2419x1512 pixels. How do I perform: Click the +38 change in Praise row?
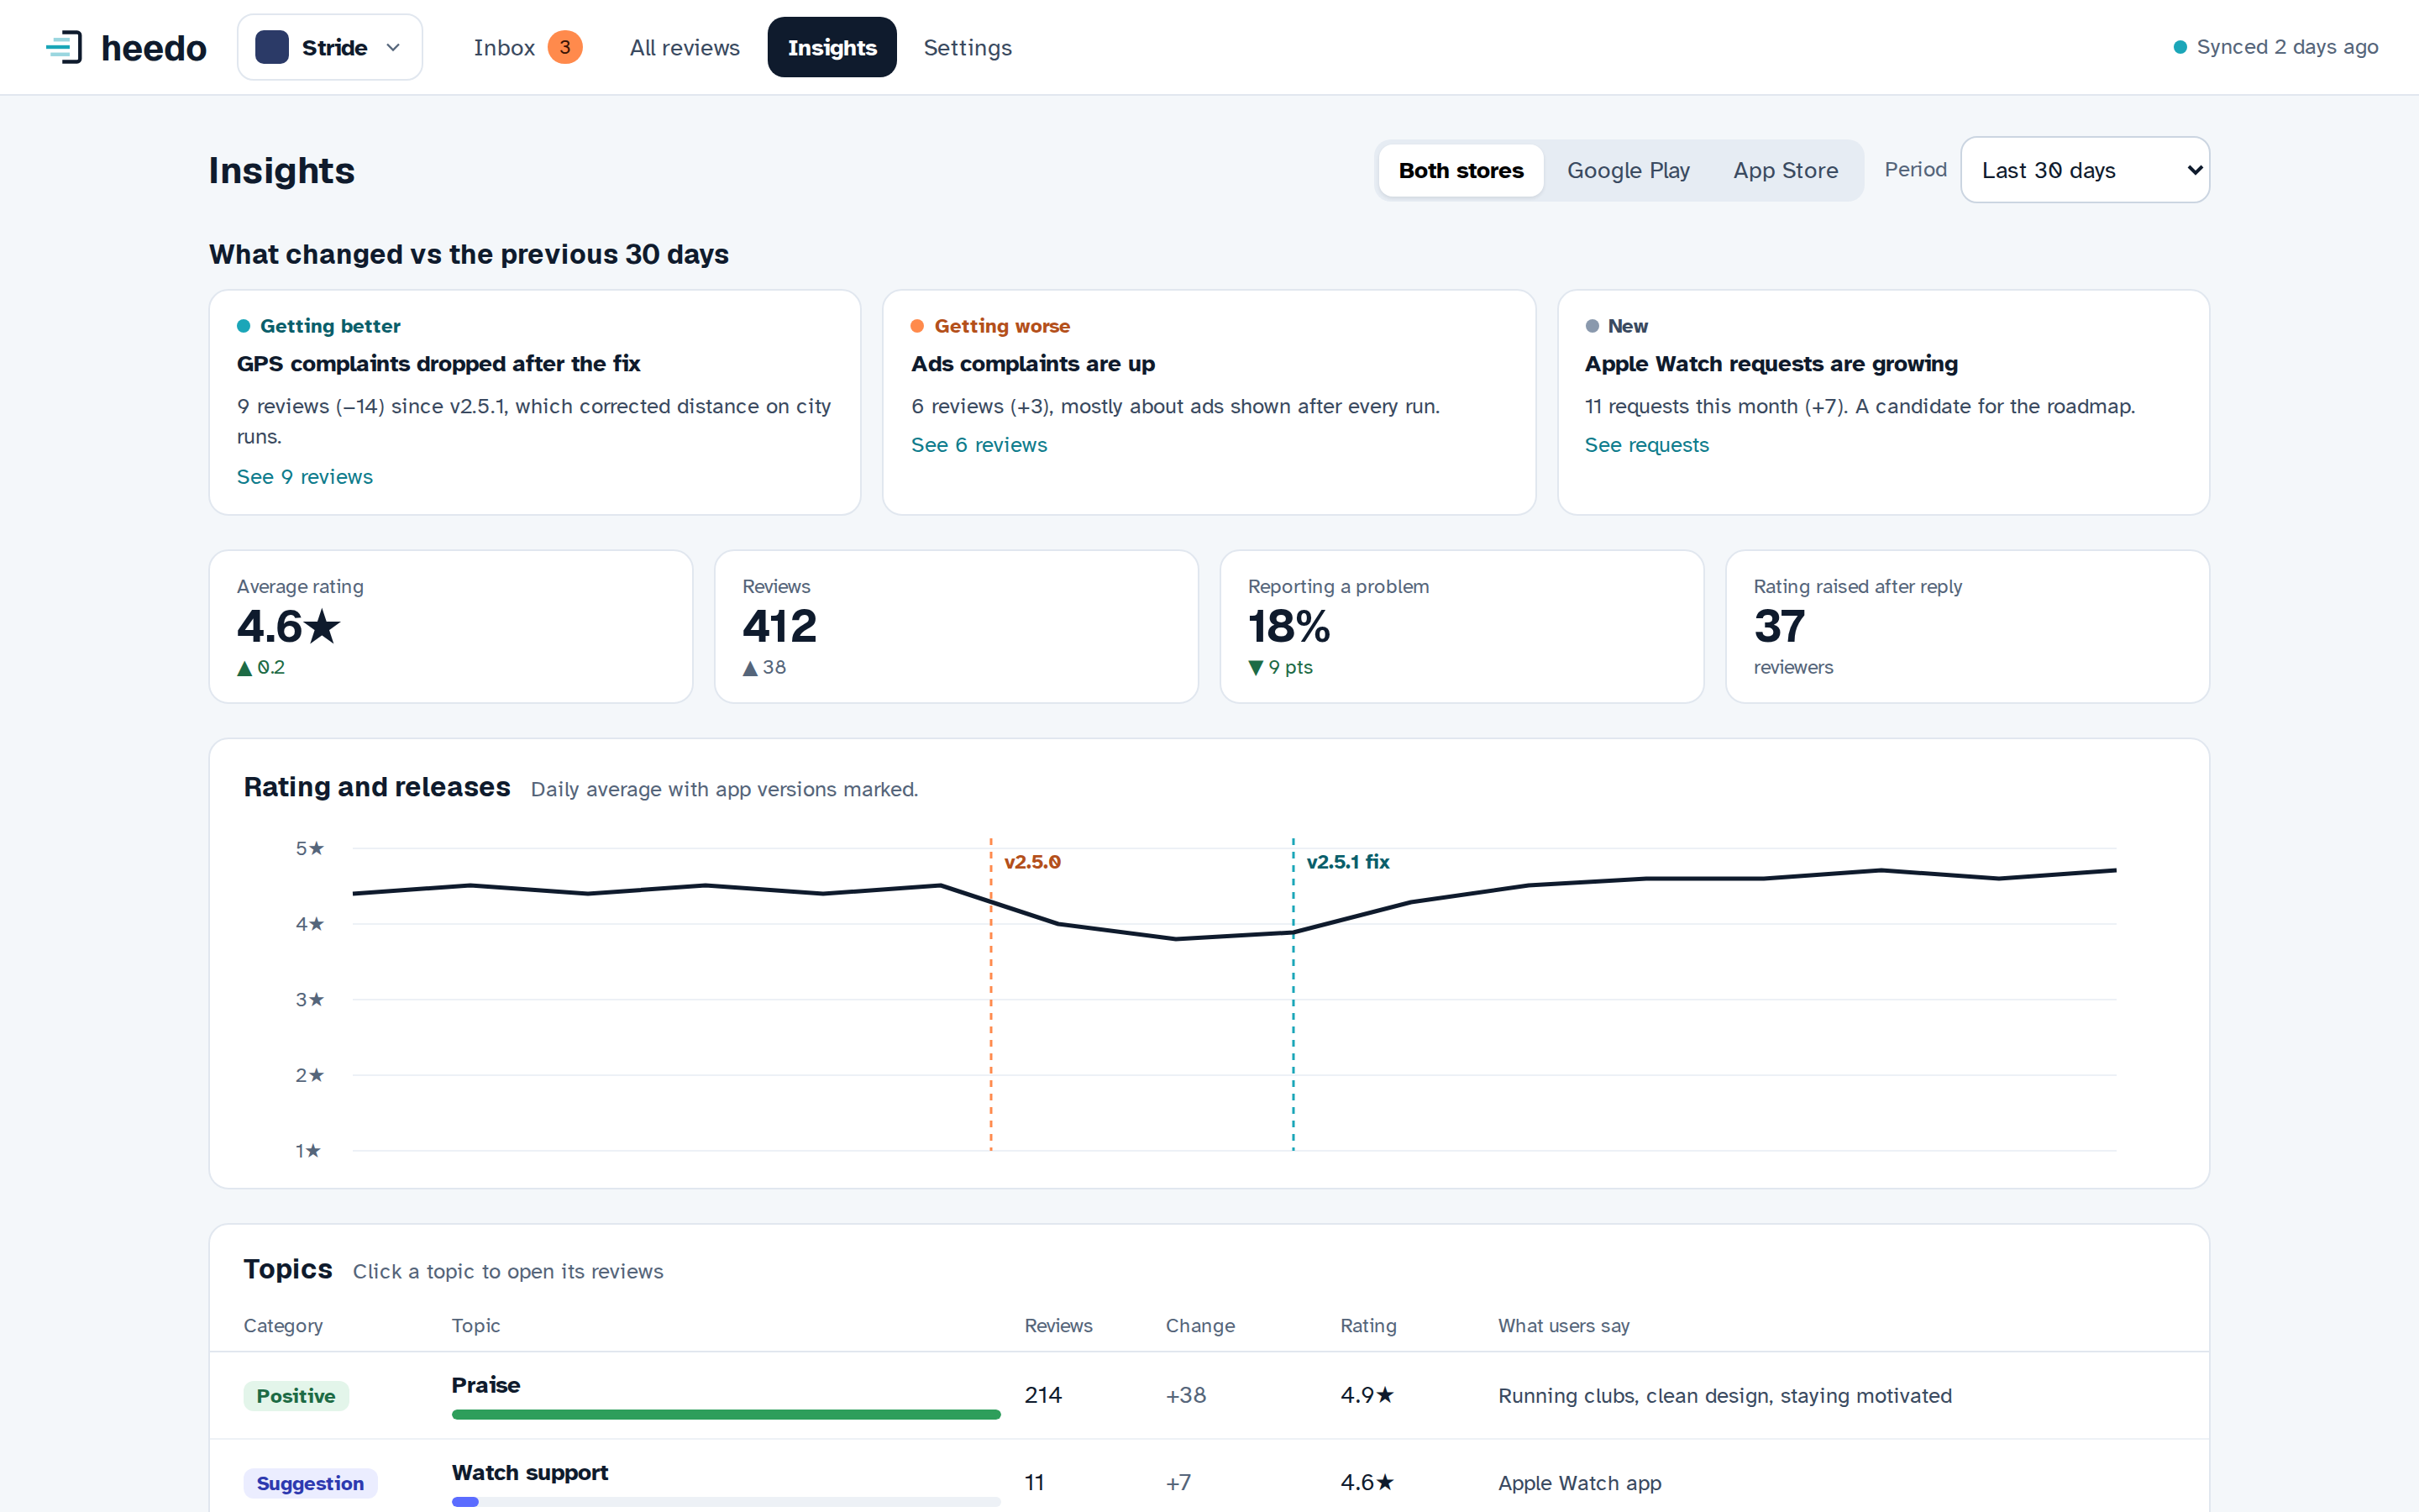coord(1185,1396)
